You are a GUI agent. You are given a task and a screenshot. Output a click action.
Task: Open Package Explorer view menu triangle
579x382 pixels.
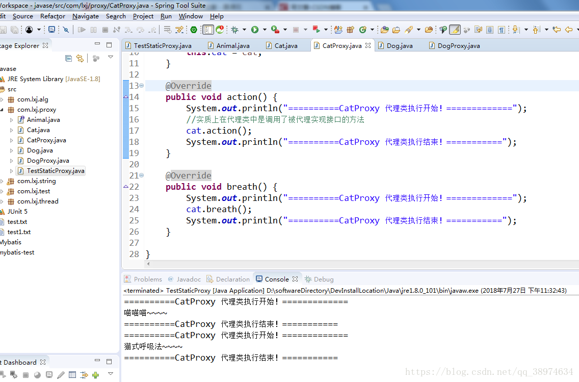(111, 57)
